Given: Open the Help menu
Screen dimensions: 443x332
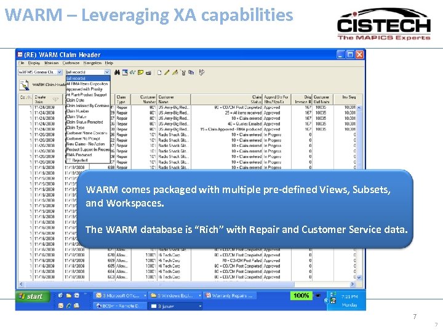Looking at the screenshot, I should click(x=109, y=63).
